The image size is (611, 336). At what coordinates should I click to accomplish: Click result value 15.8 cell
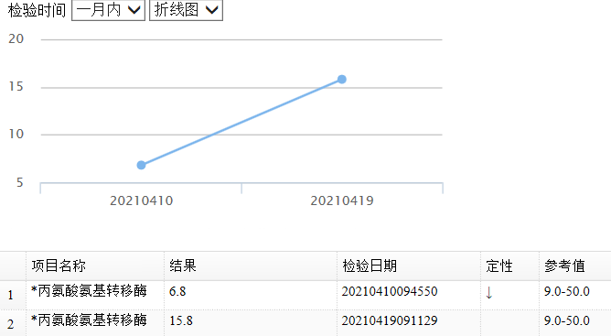coord(251,323)
